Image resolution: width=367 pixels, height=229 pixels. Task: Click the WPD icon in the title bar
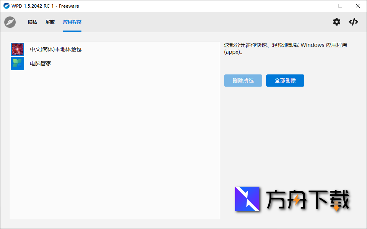pos(5,6)
